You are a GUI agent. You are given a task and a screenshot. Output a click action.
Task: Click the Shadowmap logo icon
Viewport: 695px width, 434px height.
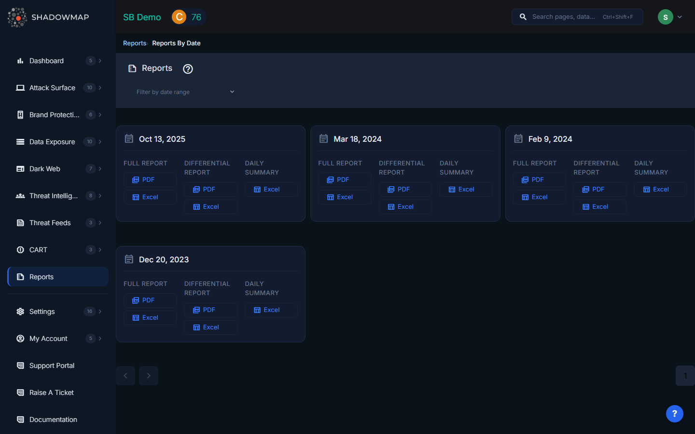17,17
